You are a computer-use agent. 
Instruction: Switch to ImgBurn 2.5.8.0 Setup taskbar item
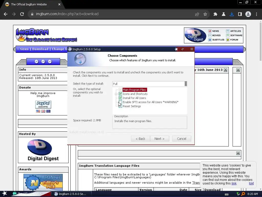coord(72,194)
